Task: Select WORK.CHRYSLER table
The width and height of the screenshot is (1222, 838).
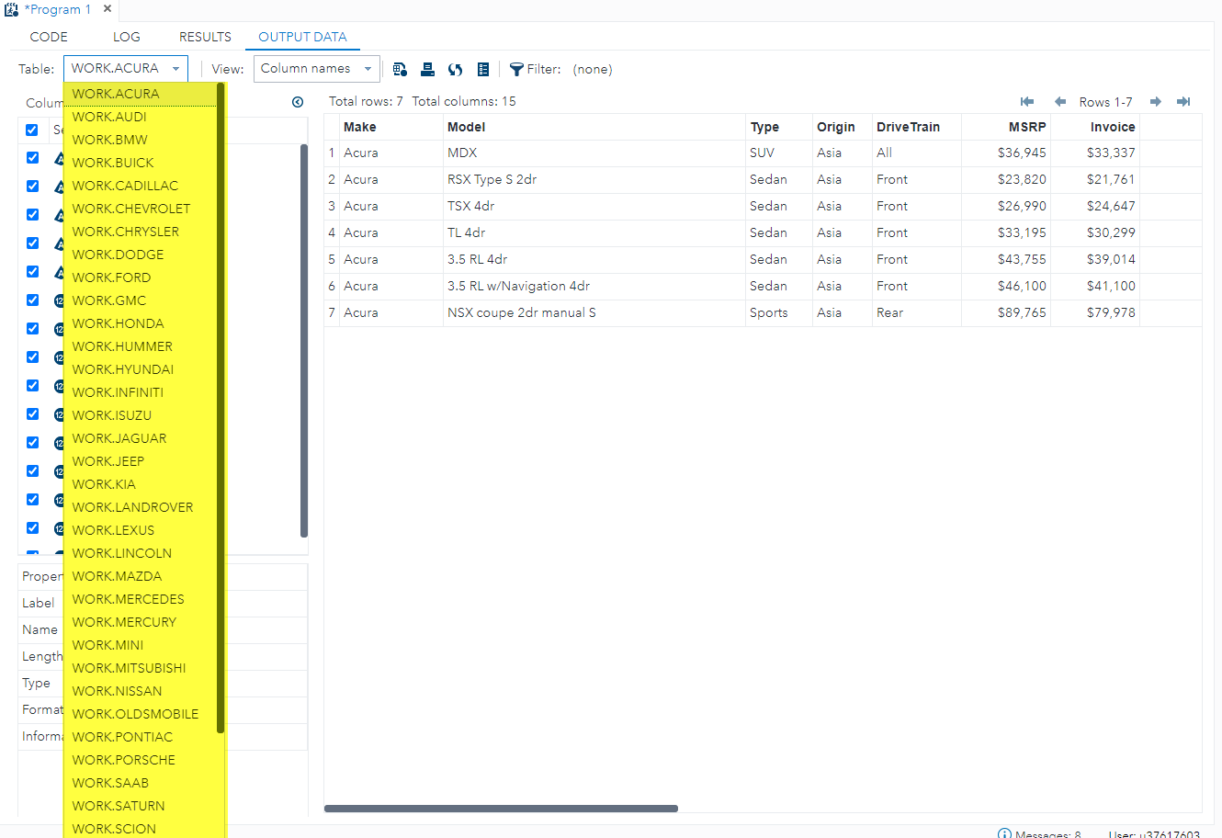Action: [141, 232]
